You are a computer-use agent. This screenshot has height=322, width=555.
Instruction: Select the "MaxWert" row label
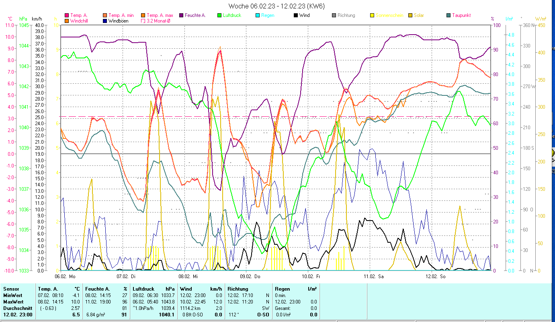pos(13,302)
